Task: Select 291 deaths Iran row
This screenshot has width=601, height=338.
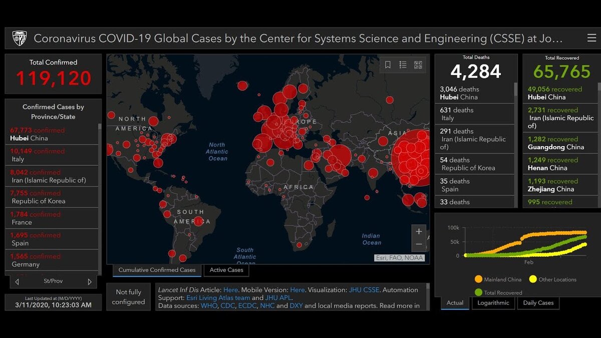Action: tap(474, 139)
